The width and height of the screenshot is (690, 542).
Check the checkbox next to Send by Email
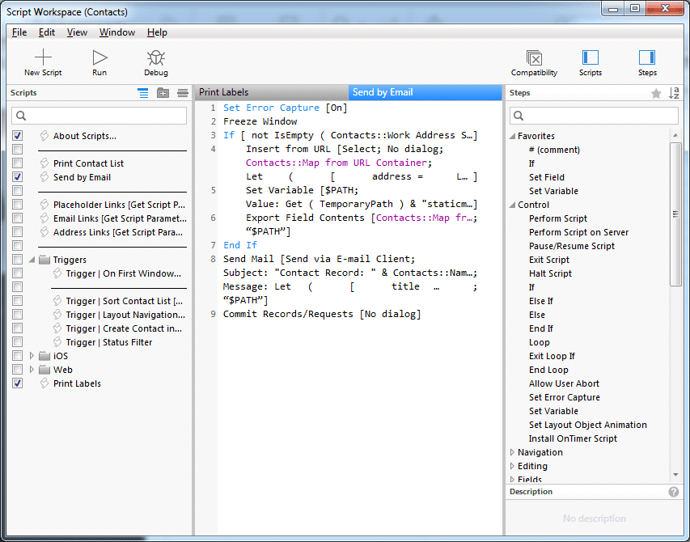pos(17,176)
